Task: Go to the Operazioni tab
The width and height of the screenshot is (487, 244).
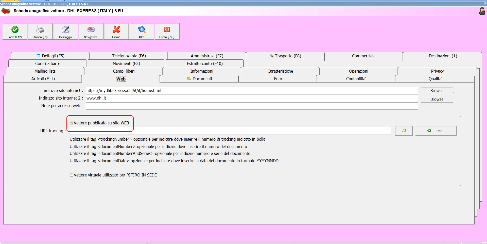Action: point(359,71)
